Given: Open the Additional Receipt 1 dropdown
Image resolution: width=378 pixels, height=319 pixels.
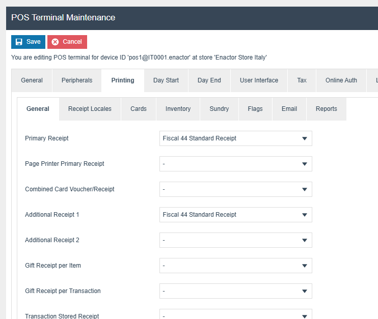Looking at the screenshot, I should coord(235,215).
